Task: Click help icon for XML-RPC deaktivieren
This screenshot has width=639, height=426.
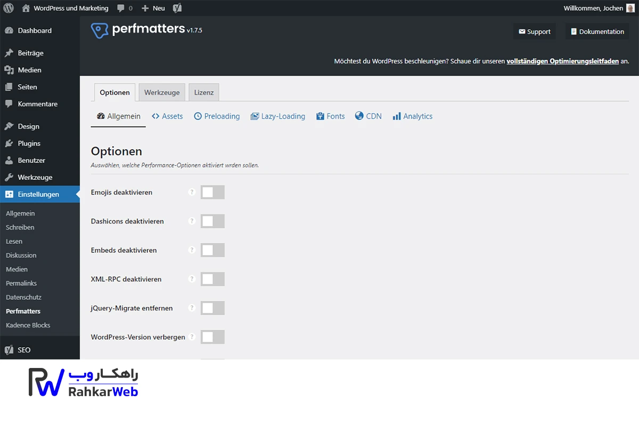Action: (x=192, y=279)
